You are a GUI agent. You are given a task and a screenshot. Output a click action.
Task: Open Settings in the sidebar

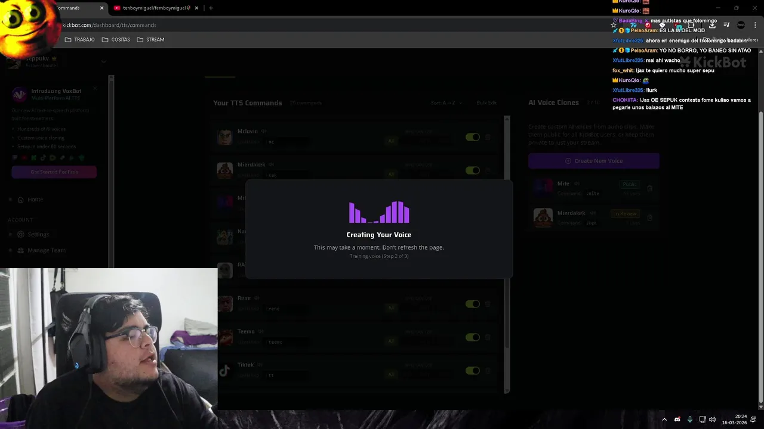[x=33, y=234]
